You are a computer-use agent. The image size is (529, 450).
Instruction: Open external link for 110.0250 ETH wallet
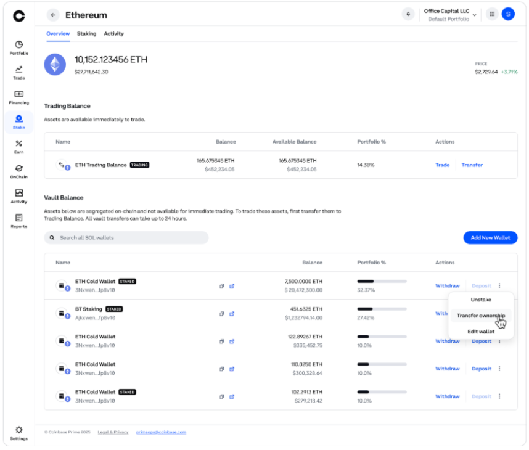tap(232, 369)
